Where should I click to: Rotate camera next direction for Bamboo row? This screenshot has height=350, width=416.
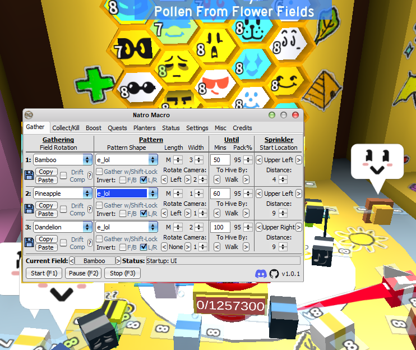click(188, 180)
